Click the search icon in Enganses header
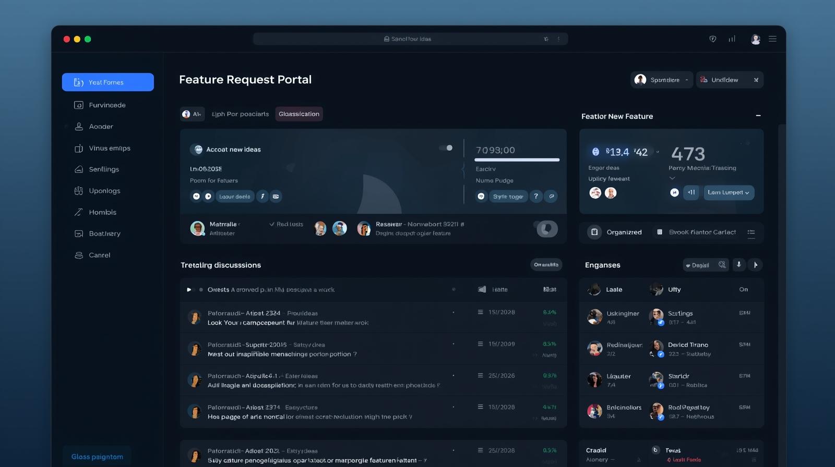Screen dimensions: 835x467 [x=722, y=265]
